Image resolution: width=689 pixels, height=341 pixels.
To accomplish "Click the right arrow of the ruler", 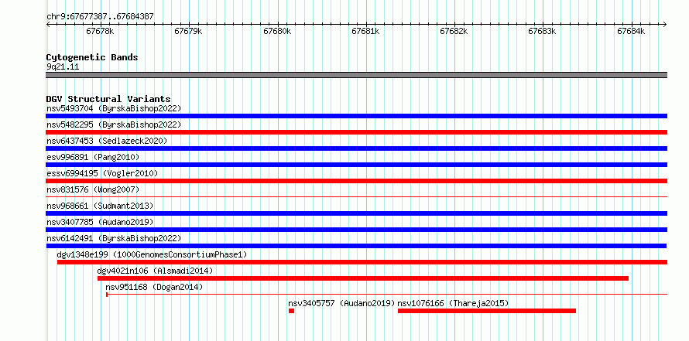I will (664, 24).
